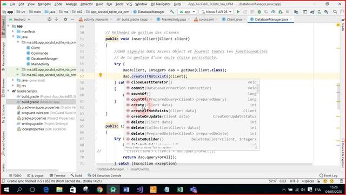
Task: Open Microsoft Edge from the taskbar
Action: [x=46, y=190]
